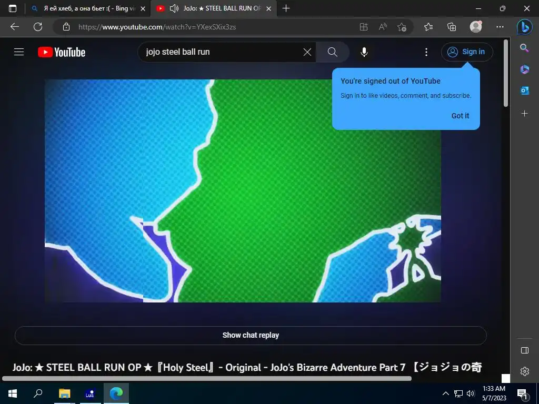
Task: Open the browser profile avatar
Action: [476, 27]
